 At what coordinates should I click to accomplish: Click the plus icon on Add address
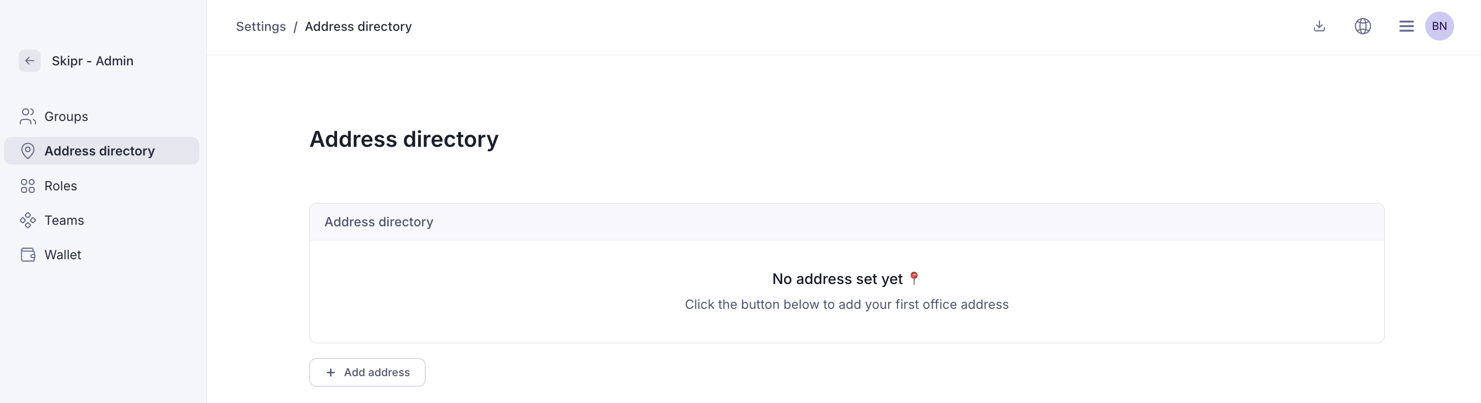click(330, 373)
